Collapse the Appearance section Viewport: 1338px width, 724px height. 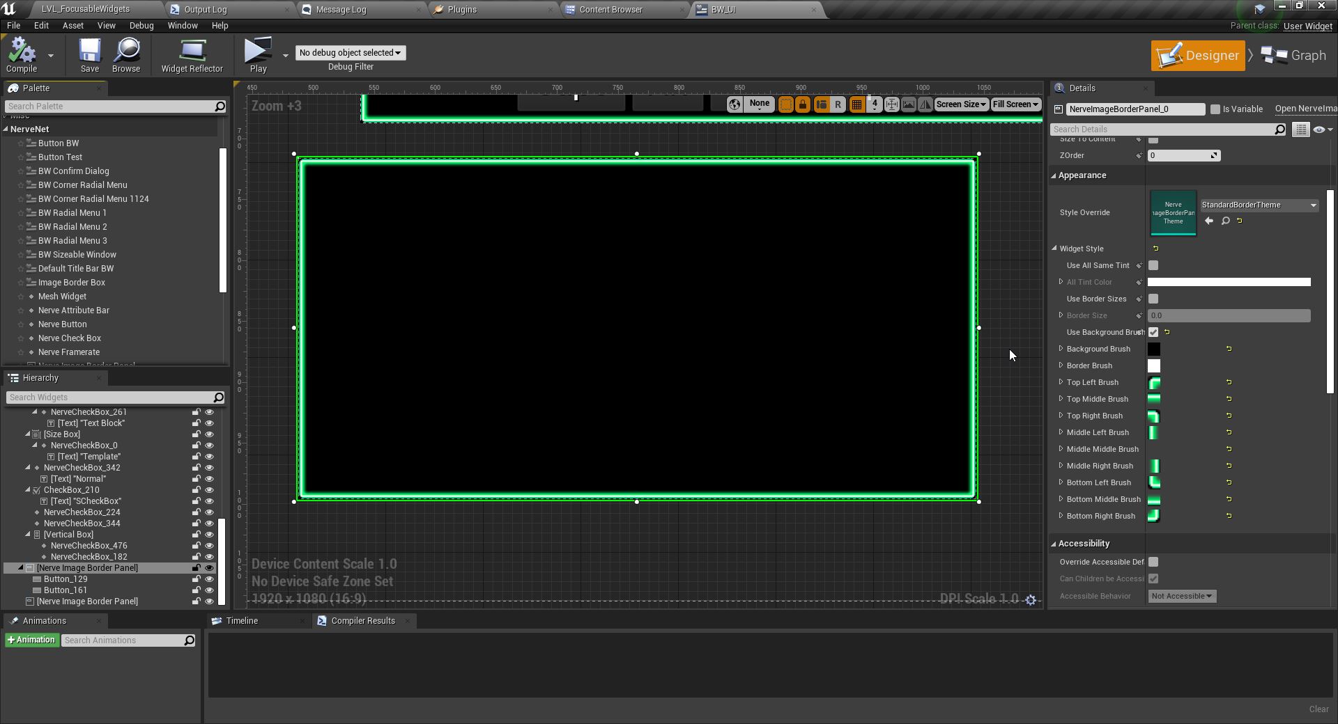tap(1054, 175)
